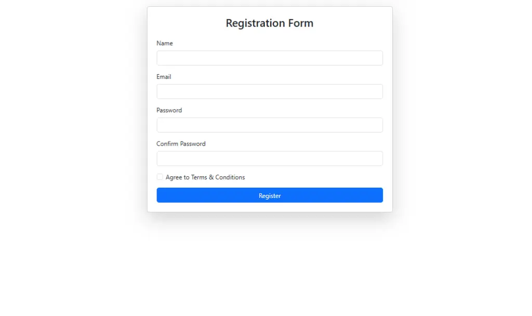Select the Password input field
Image resolution: width=532 pixels, height=316 pixels.
(270, 125)
